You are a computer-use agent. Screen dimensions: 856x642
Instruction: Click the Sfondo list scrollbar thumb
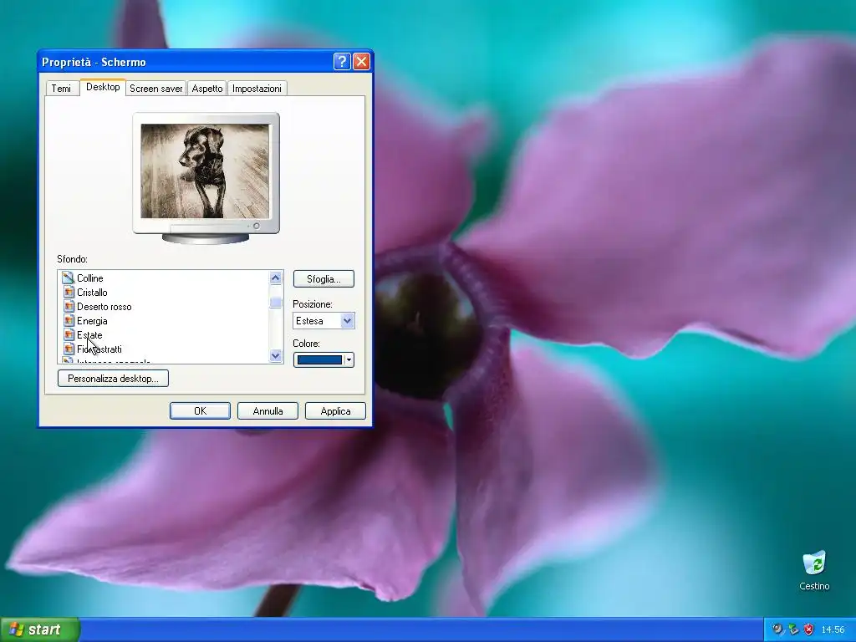276,303
